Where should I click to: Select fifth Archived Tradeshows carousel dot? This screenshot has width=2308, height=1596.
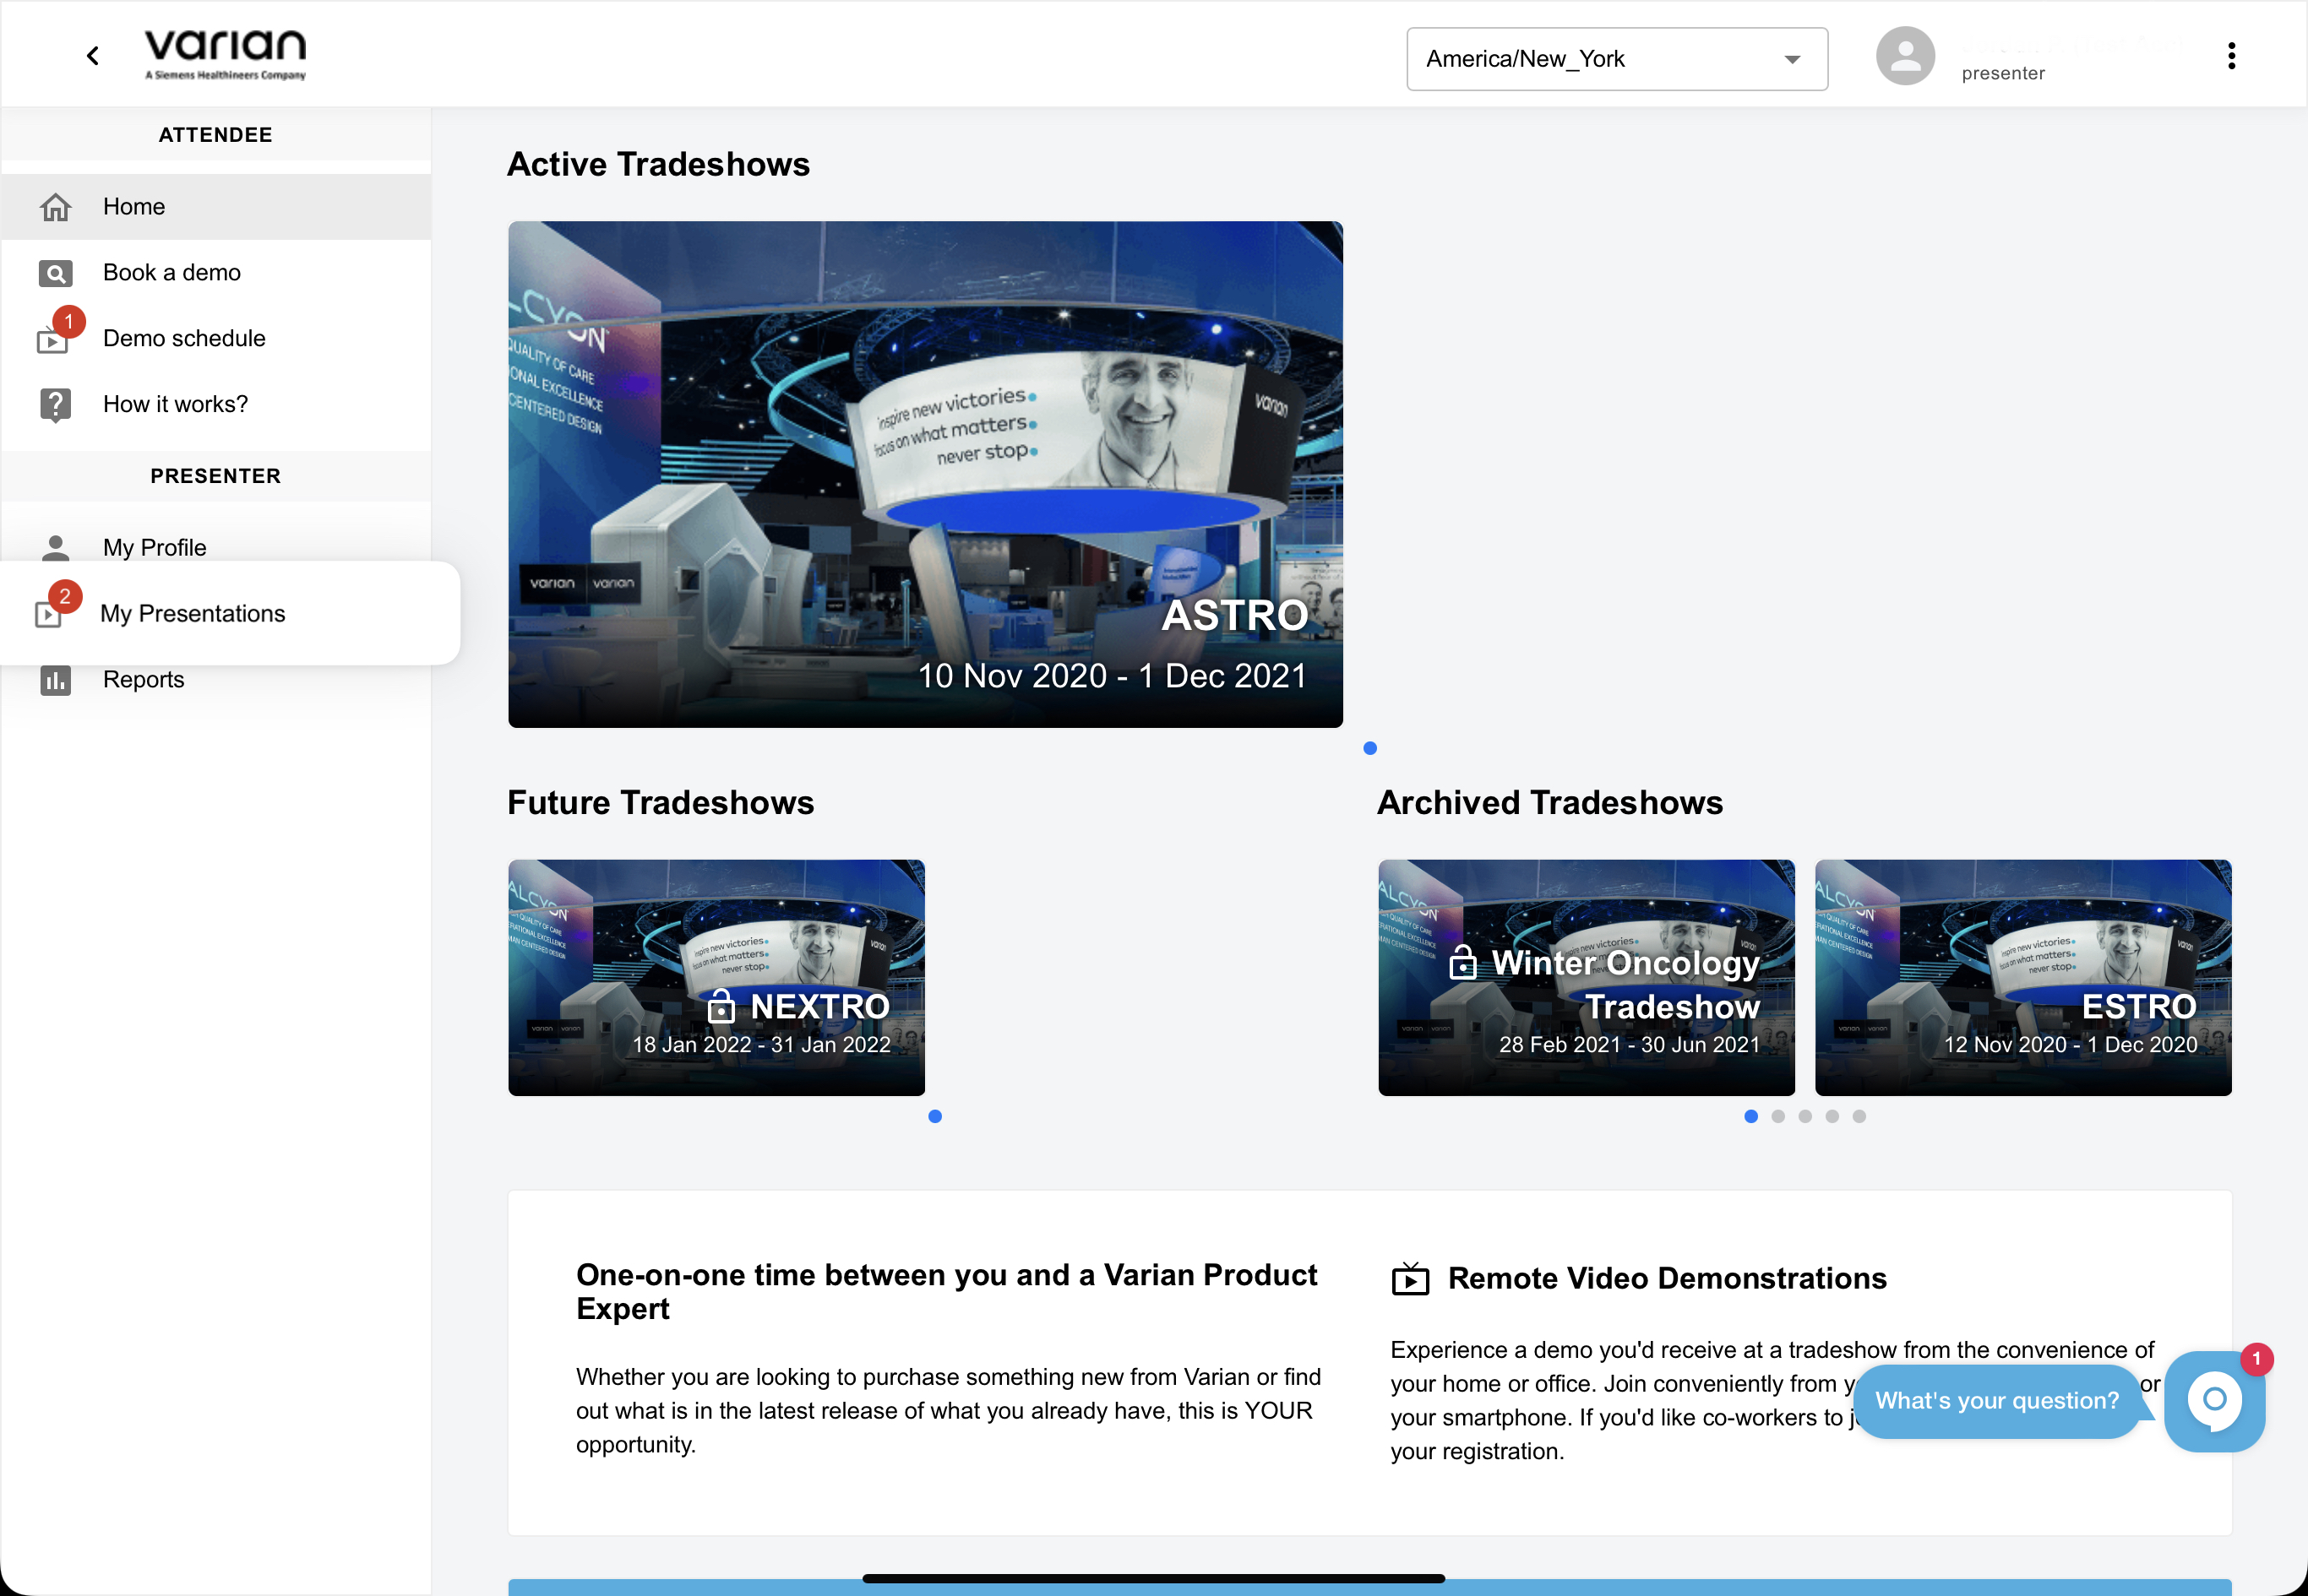pyautogui.click(x=1859, y=1116)
